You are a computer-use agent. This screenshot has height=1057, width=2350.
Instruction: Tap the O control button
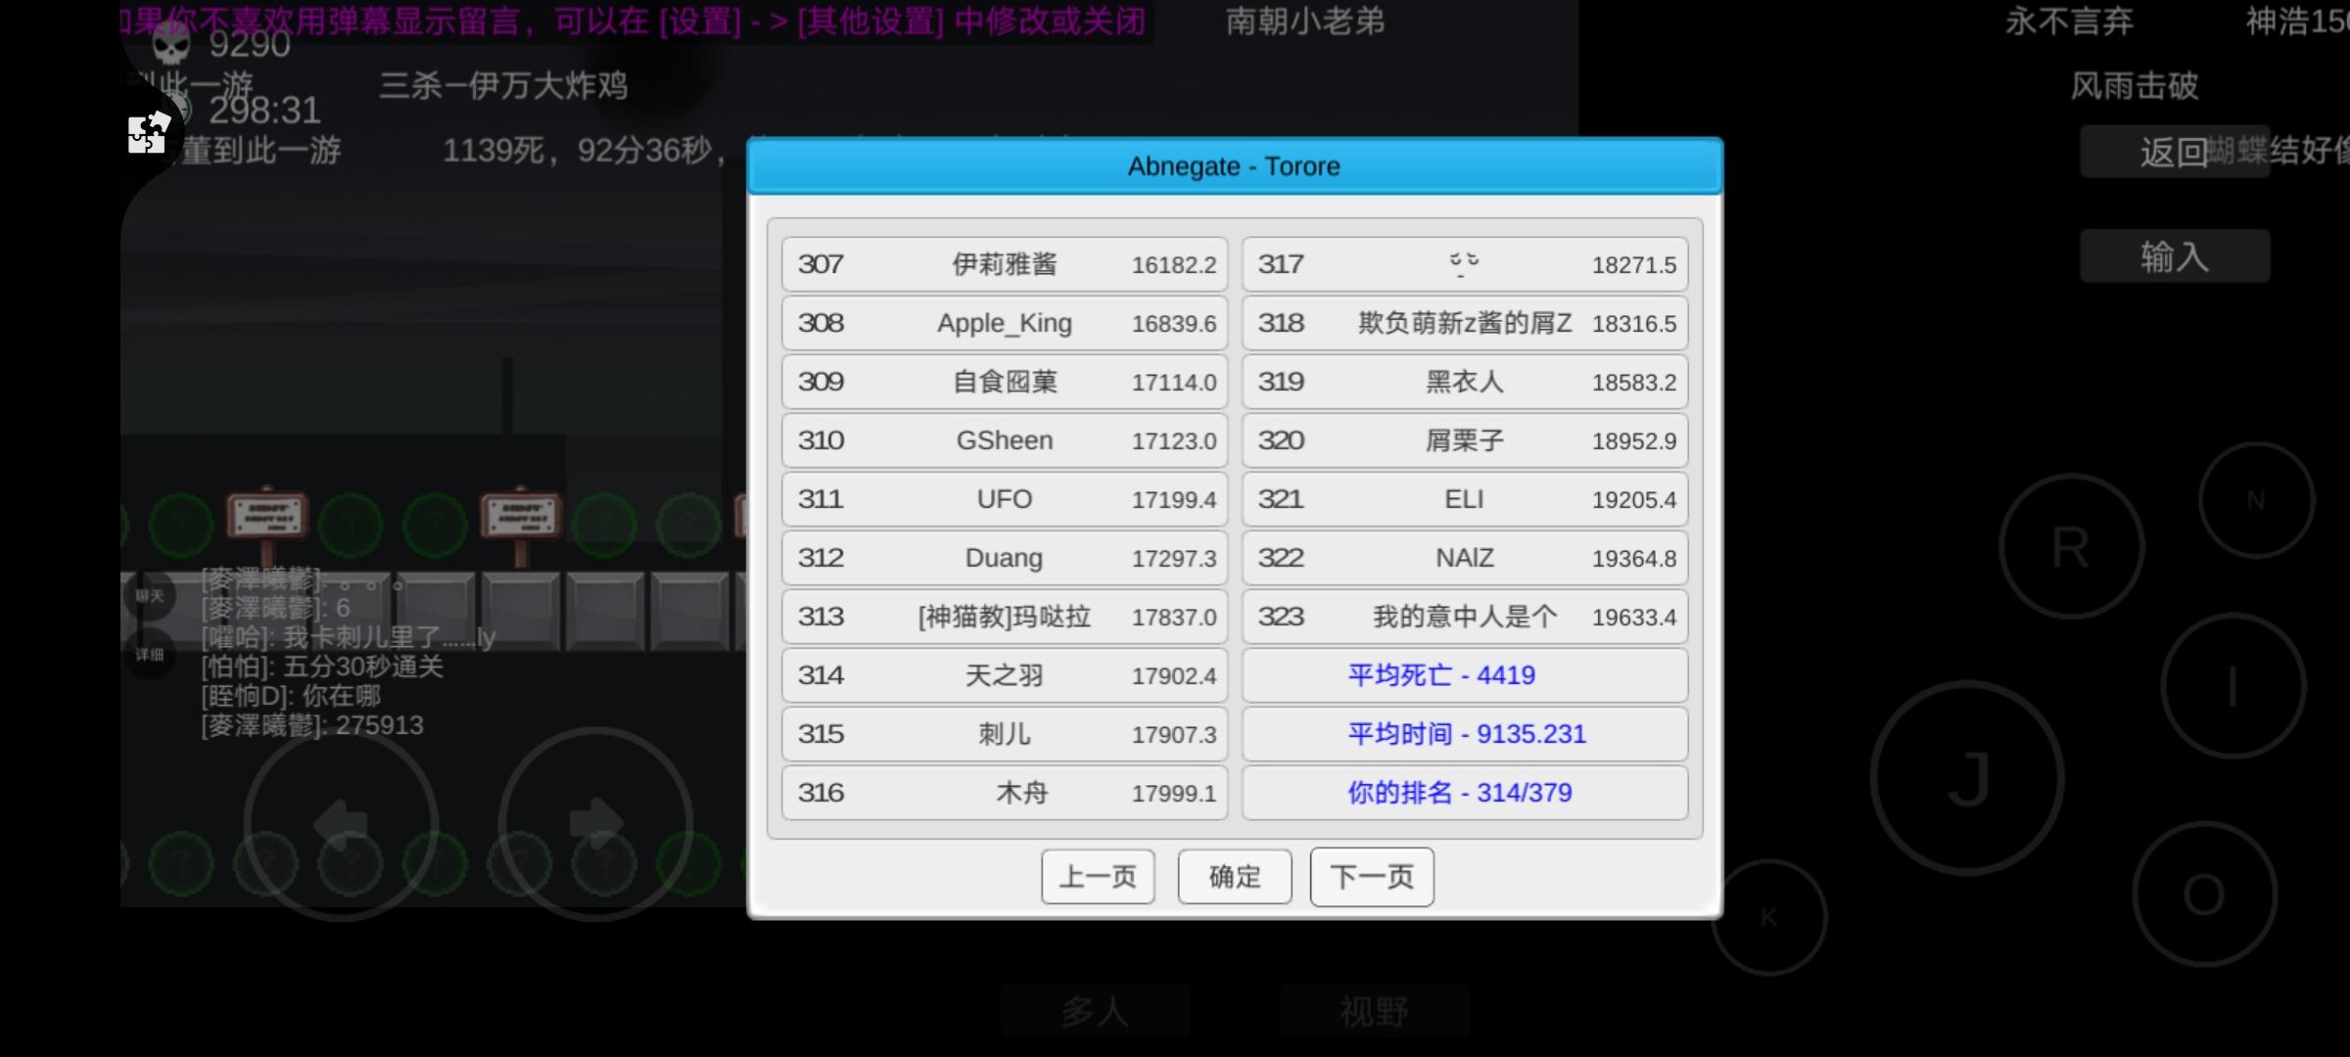[2204, 895]
